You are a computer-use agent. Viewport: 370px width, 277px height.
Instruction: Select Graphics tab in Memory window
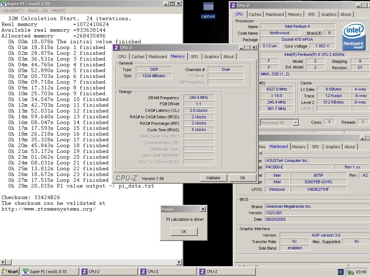point(212,57)
